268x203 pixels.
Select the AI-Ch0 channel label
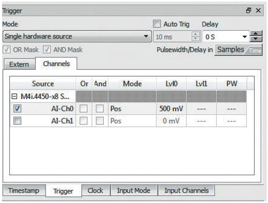(x=62, y=109)
